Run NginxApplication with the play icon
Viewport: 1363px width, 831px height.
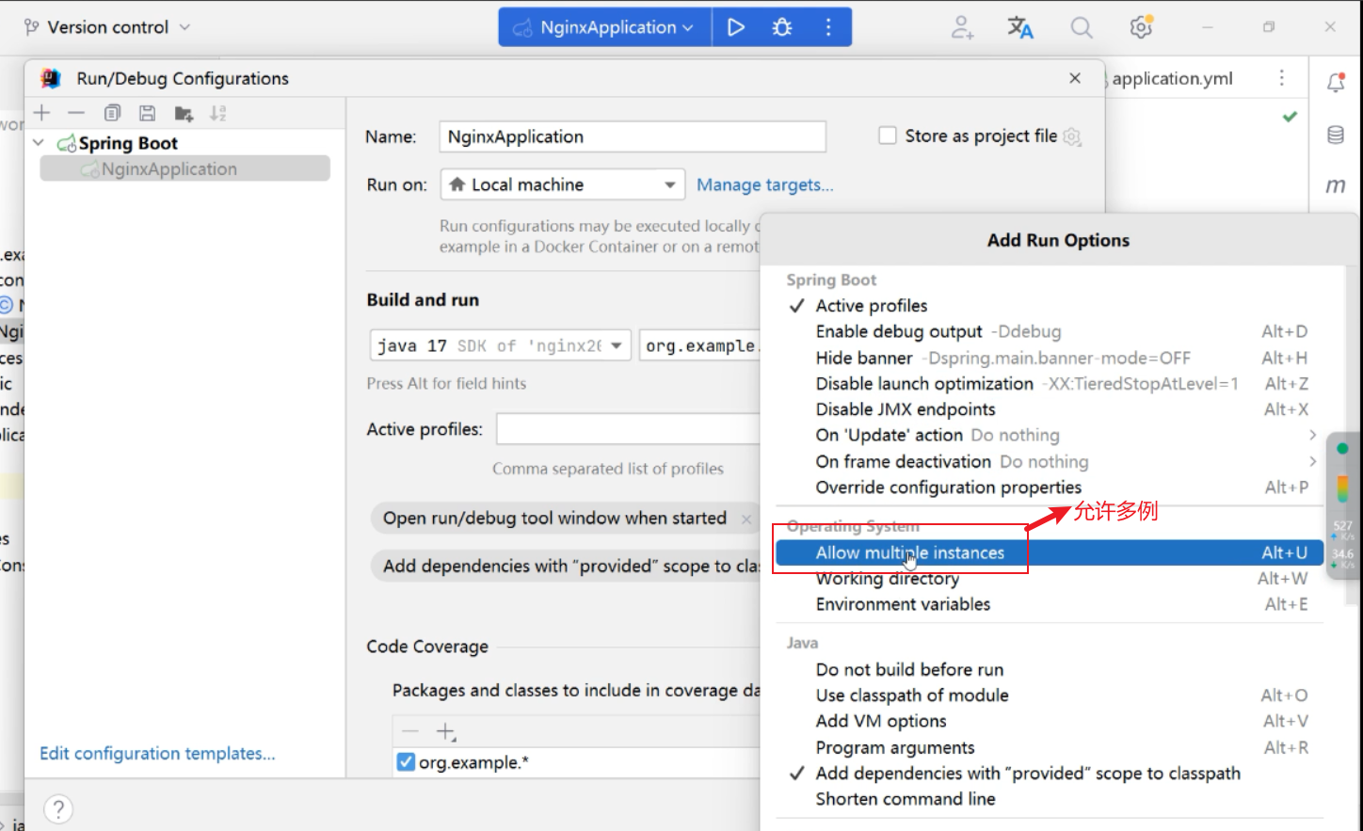(x=736, y=27)
